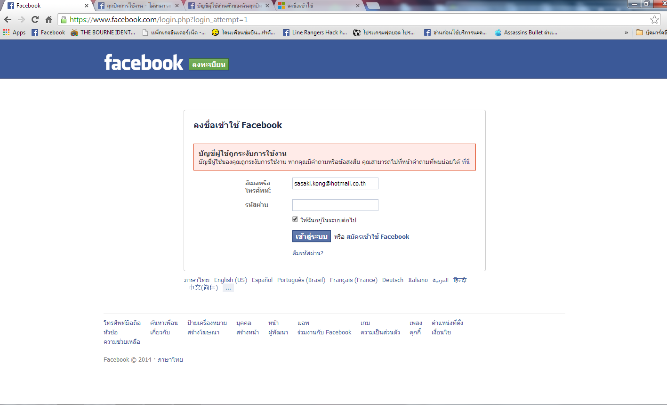
Task: Click ภาษาไทย next to Facebook © 2014
Action: pos(170,360)
